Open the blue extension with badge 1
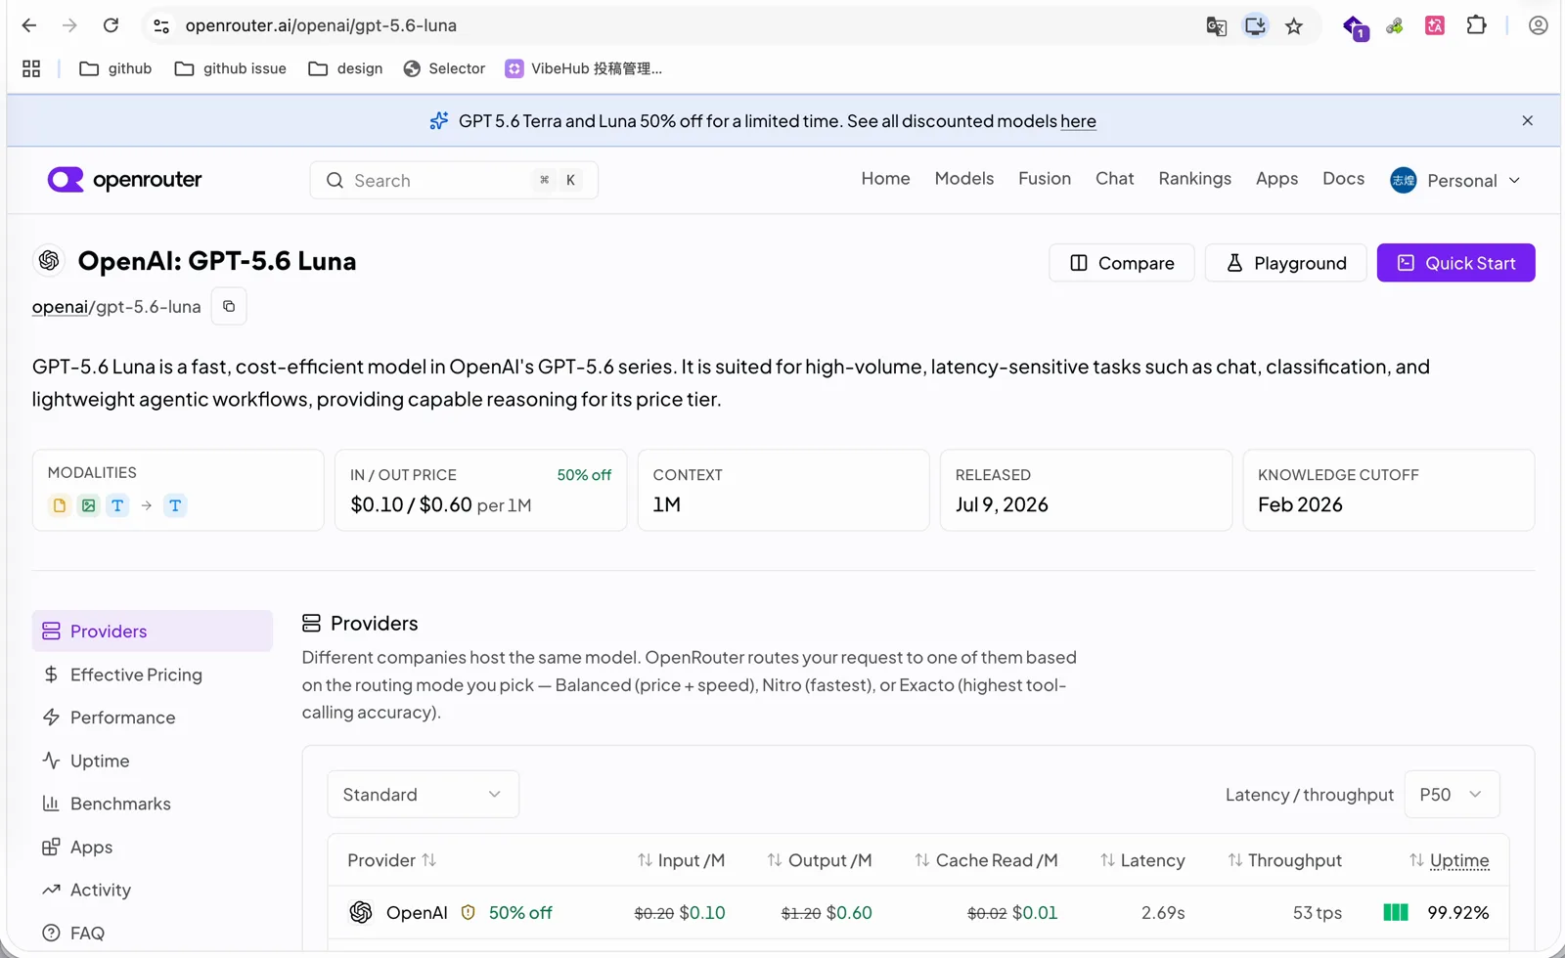Viewport: 1565px width, 958px height. pyautogui.click(x=1355, y=27)
